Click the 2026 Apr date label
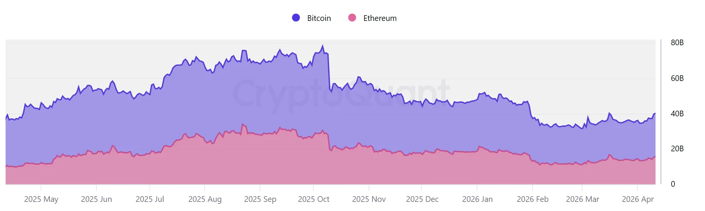 pyautogui.click(x=638, y=199)
